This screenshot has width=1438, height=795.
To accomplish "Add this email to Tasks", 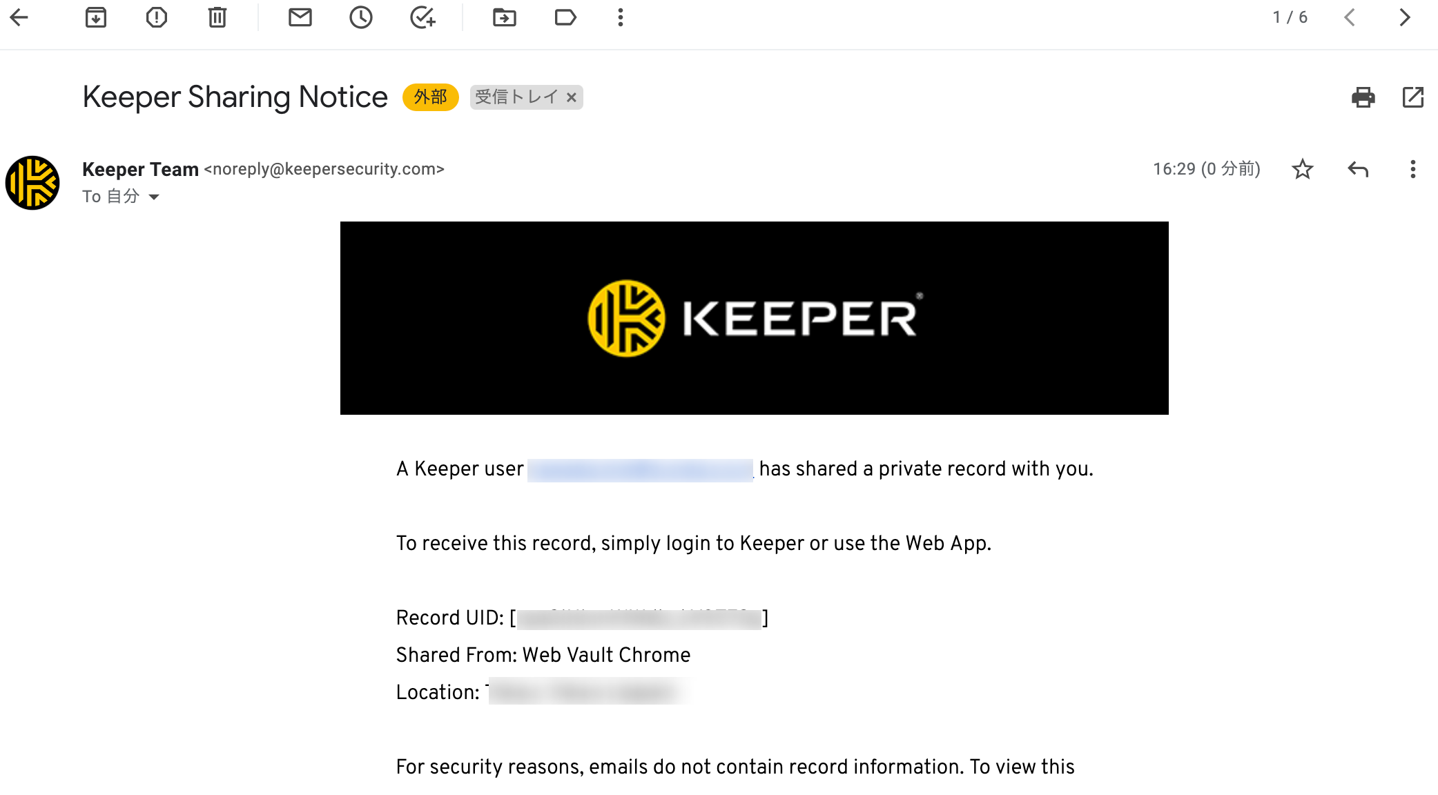I will point(422,17).
